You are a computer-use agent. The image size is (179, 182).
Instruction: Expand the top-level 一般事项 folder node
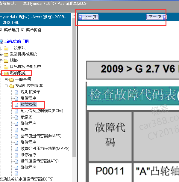pos(1,48)
